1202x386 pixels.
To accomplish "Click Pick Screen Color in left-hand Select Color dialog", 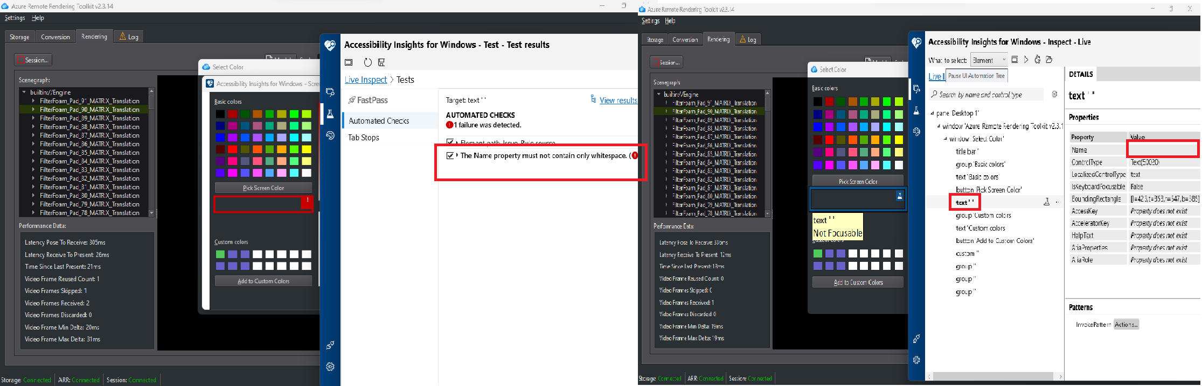I will click(x=263, y=188).
